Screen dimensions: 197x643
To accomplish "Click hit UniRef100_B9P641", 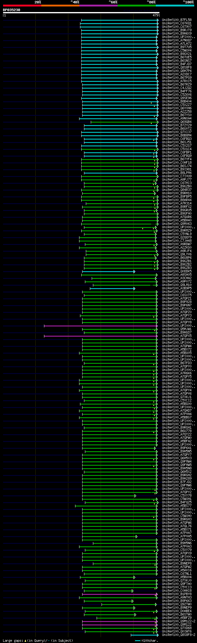I will [177, 448].
